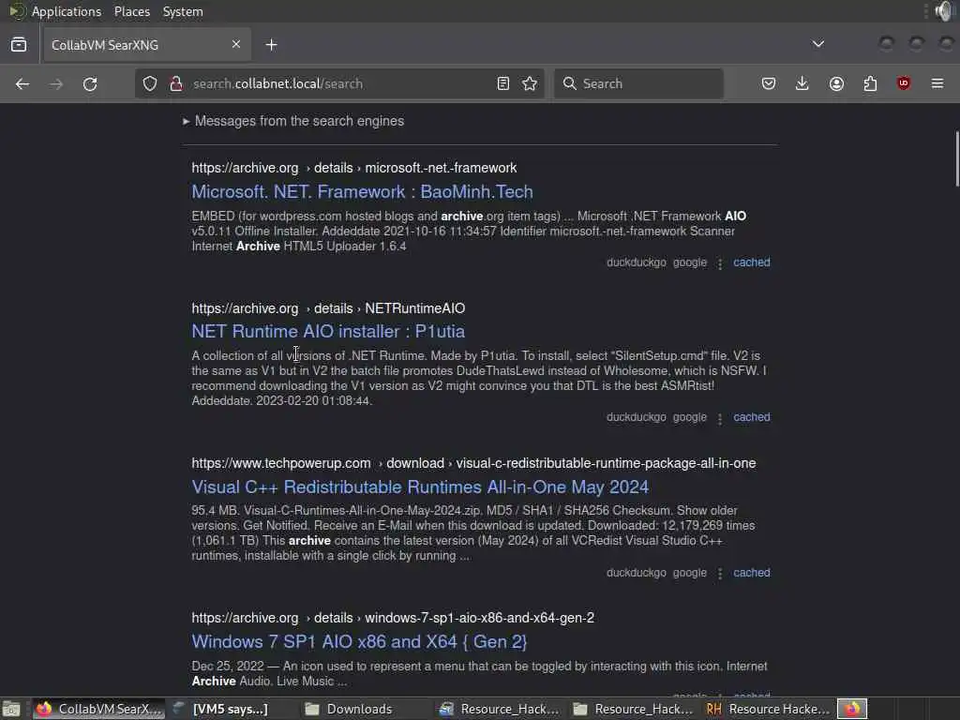960x720 pixels.
Task: Open the NET Runtime AIO installer : P1utia result
Action: pos(328,331)
